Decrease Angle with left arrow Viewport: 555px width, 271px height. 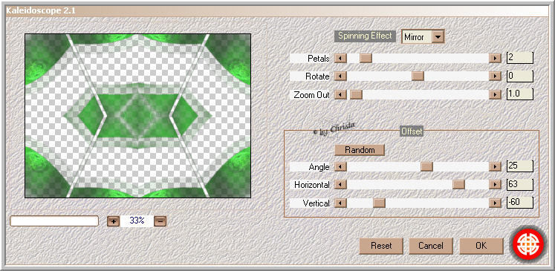(x=340, y=166)
